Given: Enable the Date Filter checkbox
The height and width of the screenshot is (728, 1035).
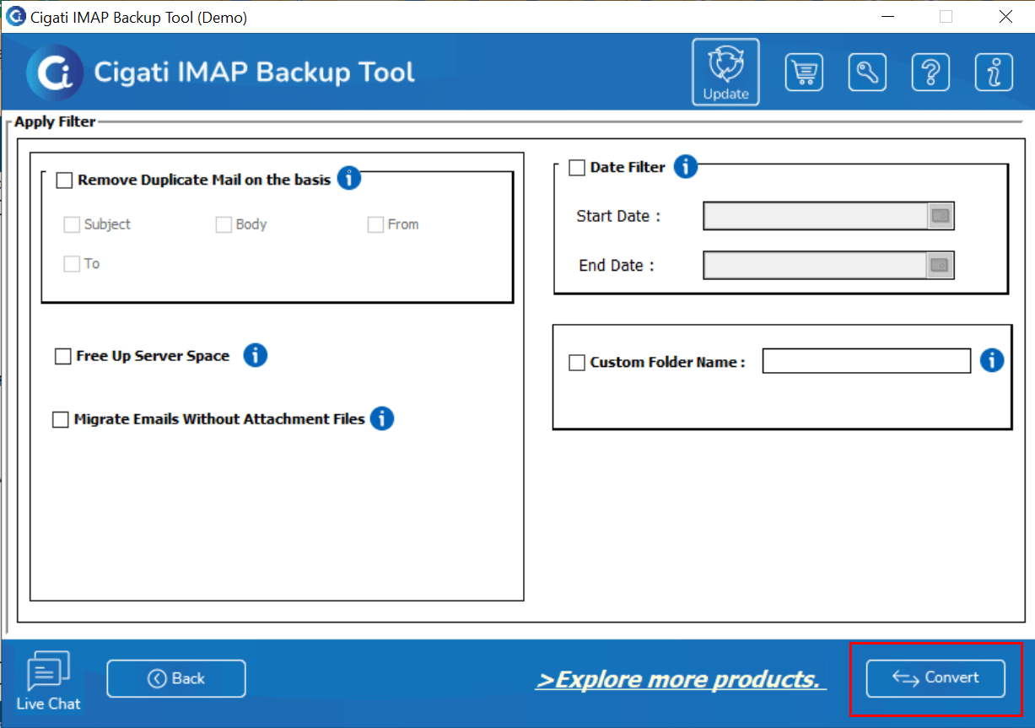Looking at the screenshot, I should 577,168.
